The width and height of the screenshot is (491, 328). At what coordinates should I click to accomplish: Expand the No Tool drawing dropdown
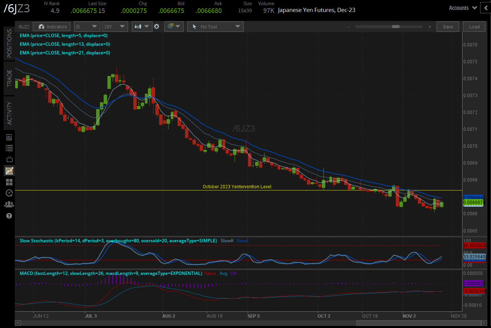tap(215, 27)
